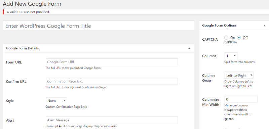The height and width of the screenshot is (129, 269).
Task: Click the Google Form Details panel heading
Action: pyautogui.click(x=22, y=48)
